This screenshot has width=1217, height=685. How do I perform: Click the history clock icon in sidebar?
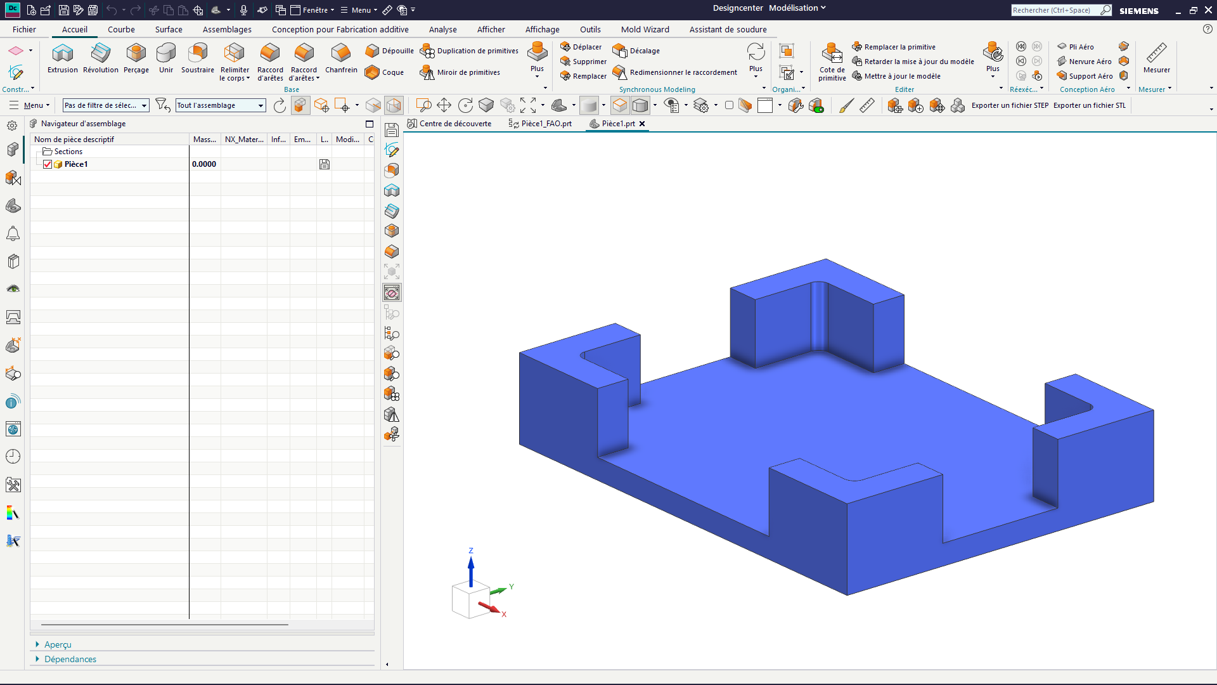pyautogui.click(x=13, y=457)
